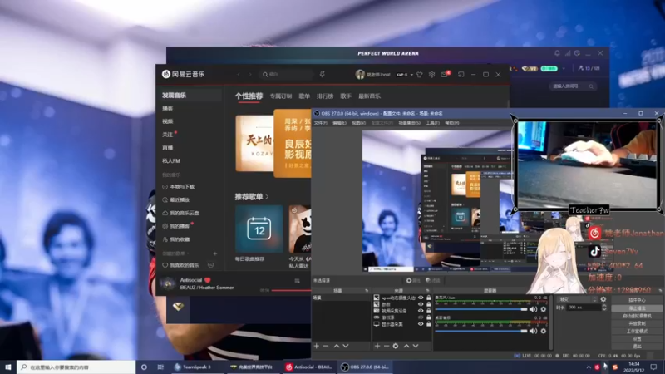The image size is (665, 374).
Task: Open the song recognition microphone icon
Action: (x=323, y=75)
